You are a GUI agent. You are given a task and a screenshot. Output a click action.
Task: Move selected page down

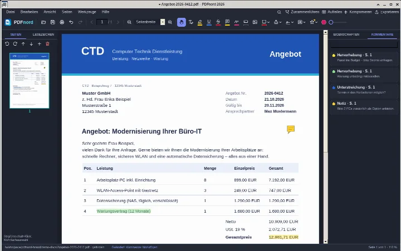[x=31, y=44]
